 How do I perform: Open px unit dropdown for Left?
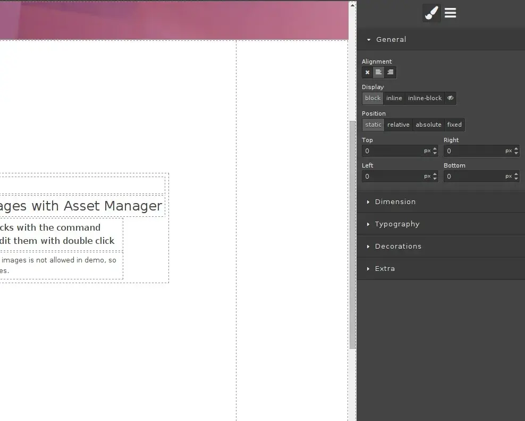427,177
